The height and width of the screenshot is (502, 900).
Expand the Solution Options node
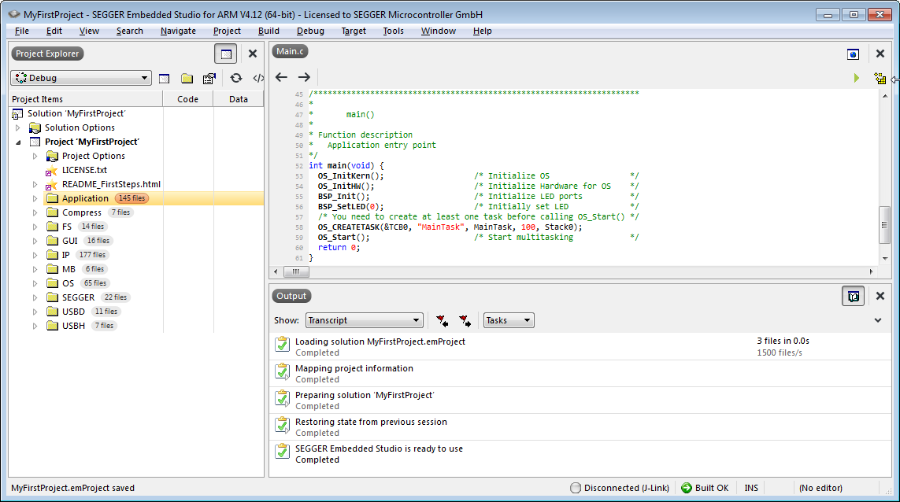18,127
